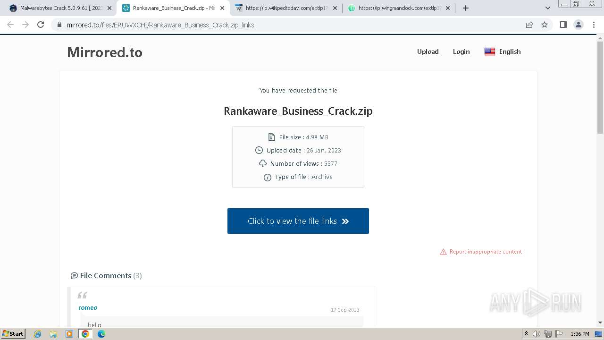Click the scrollbar up arrow
Viewport: 604px width, 340px height.
[600, 38]
